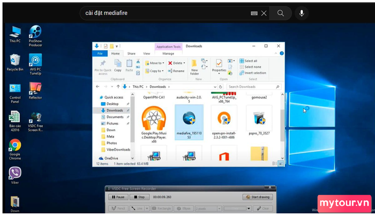Screen dimensions: 375x217
Task: Click the Cut scissors icon
Action: point(138,62)
